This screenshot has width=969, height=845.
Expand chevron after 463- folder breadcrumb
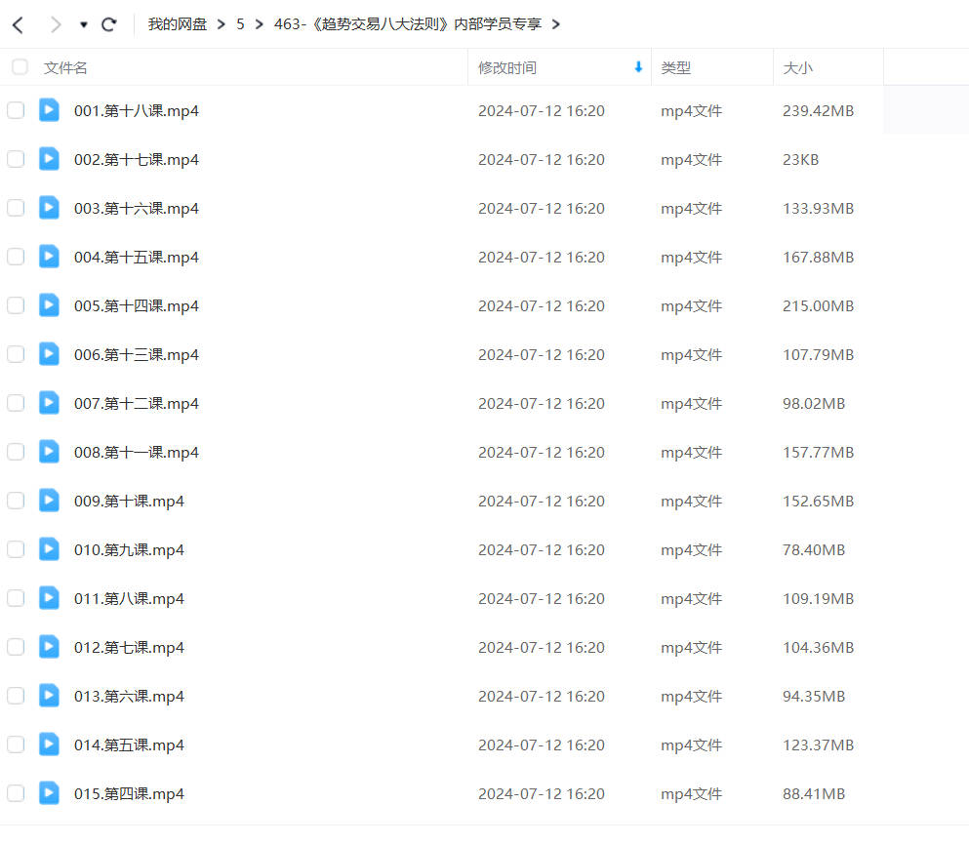tap(556, 24)
